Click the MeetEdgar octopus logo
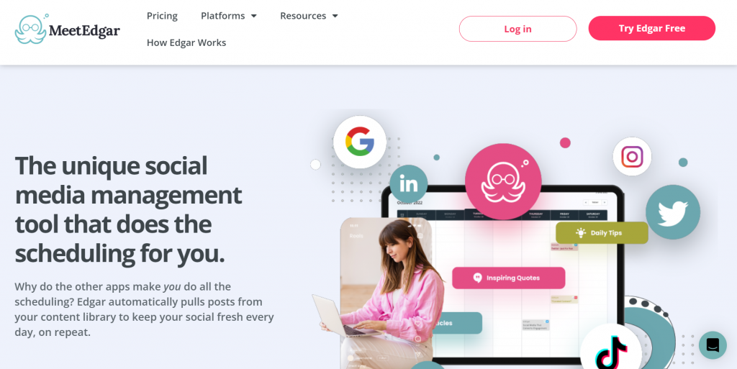 click(x=30, y=29)
